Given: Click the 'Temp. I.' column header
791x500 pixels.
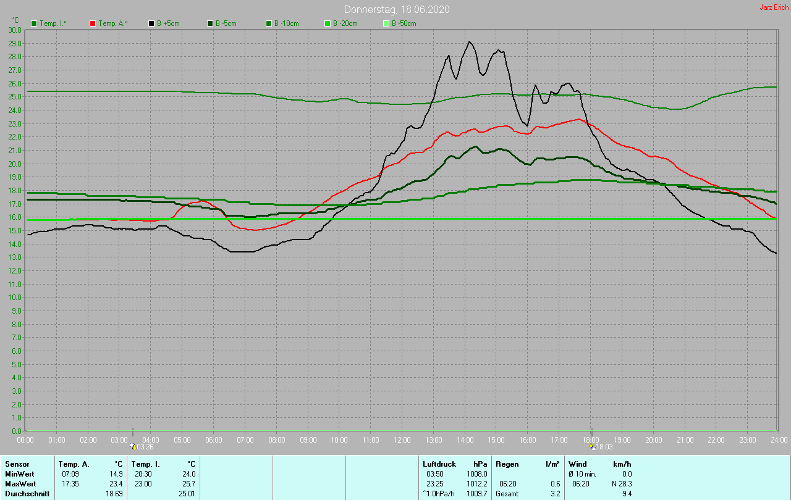Looking at the screenshot, I should coord(145,464).
